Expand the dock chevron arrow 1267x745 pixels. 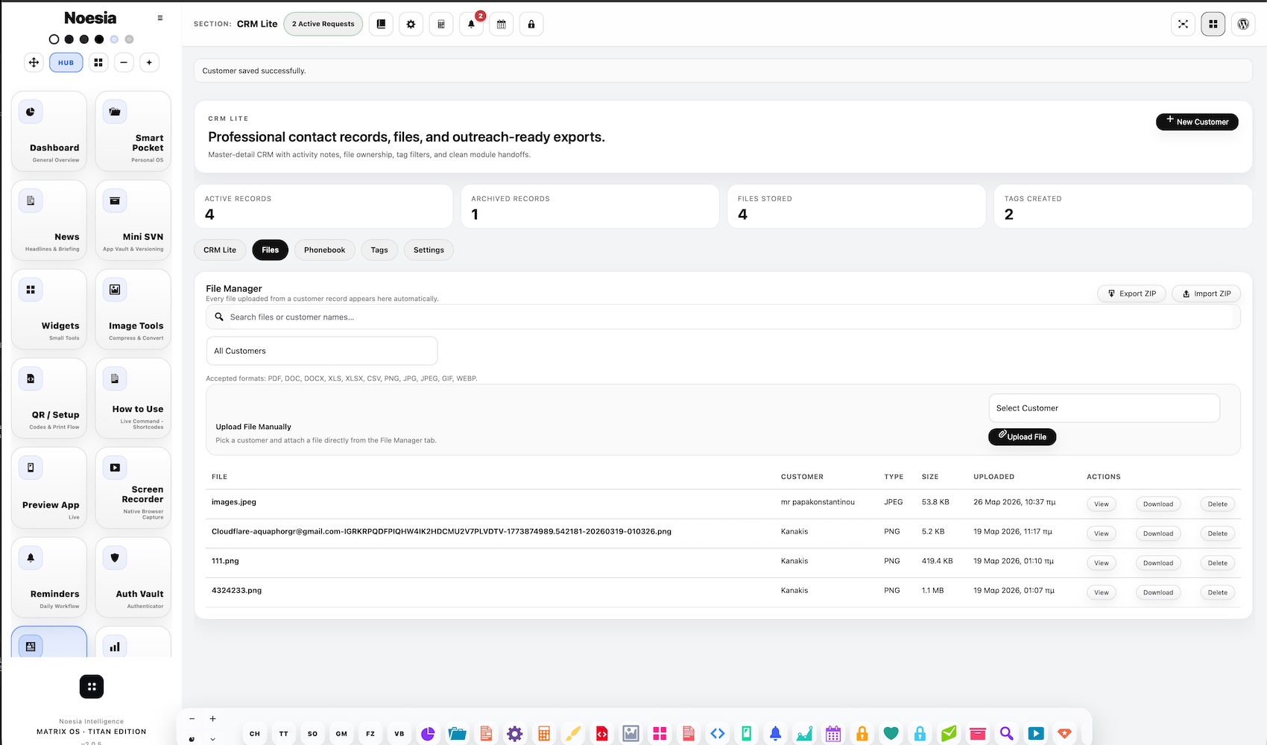pyautogui.click(x=212, y=739)
